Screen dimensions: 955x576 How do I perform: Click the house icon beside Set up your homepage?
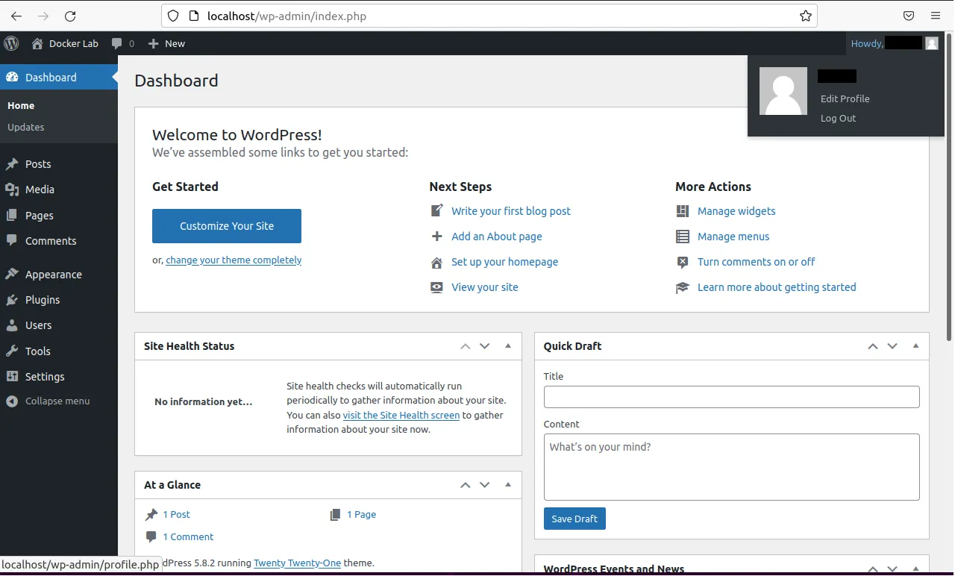(x=437, y=262)
